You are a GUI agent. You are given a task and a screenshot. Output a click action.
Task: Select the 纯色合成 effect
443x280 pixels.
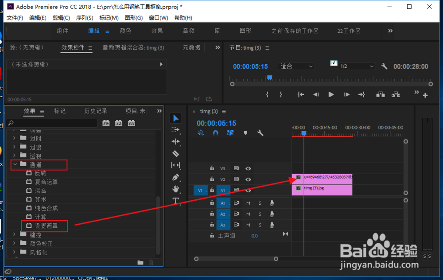coord(46,208)
